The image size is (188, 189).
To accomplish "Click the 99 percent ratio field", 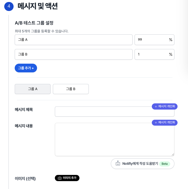I will [151, 40].
